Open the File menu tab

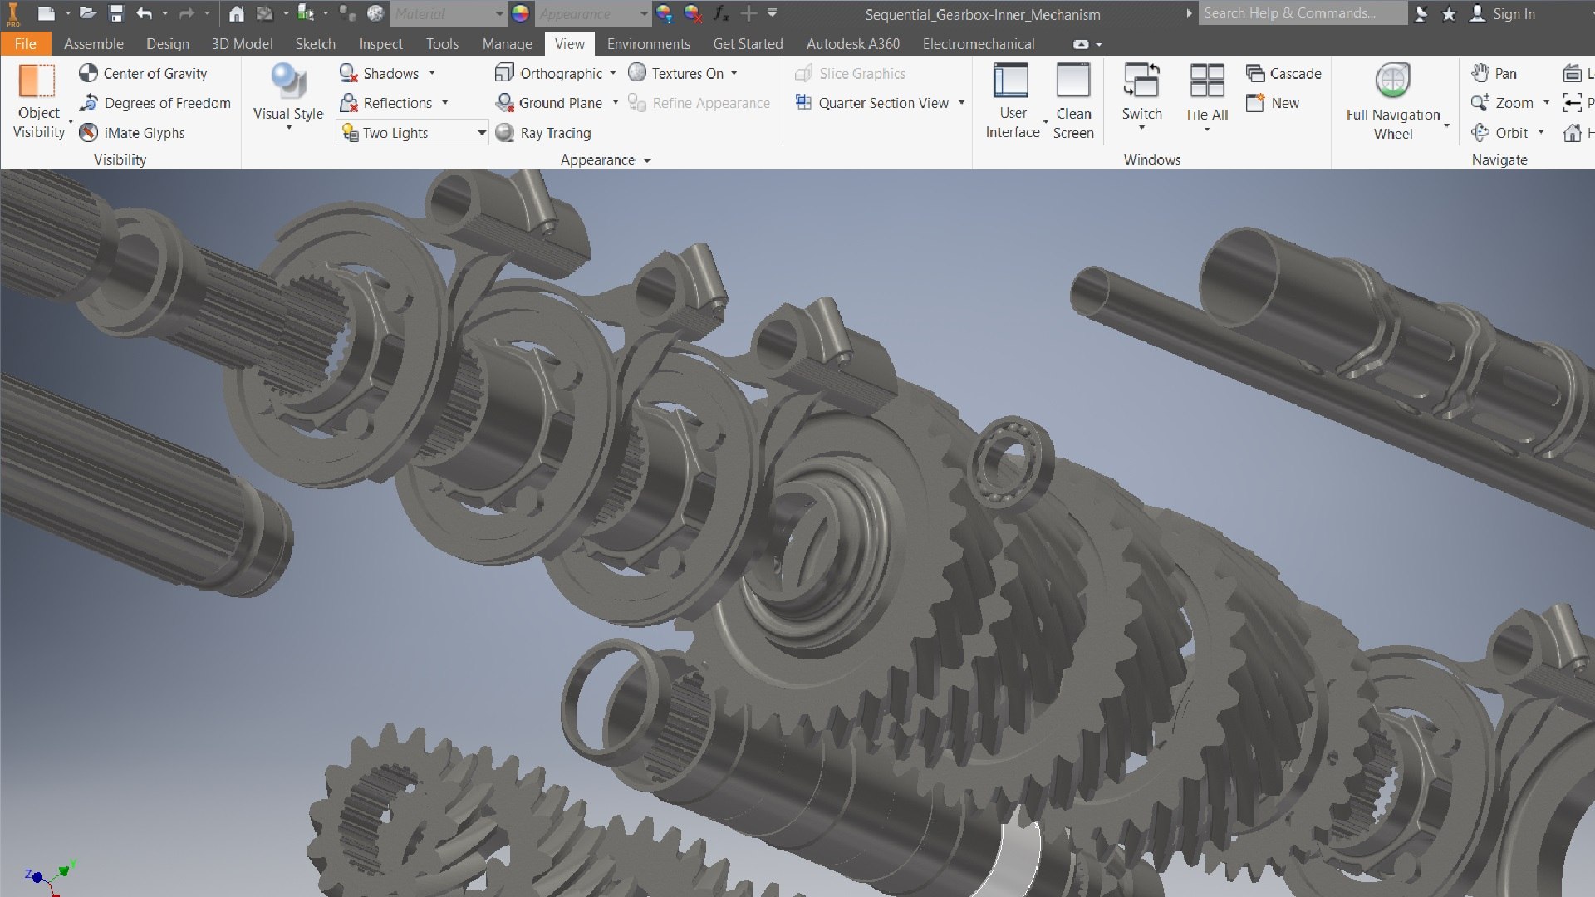click(26, 44)
